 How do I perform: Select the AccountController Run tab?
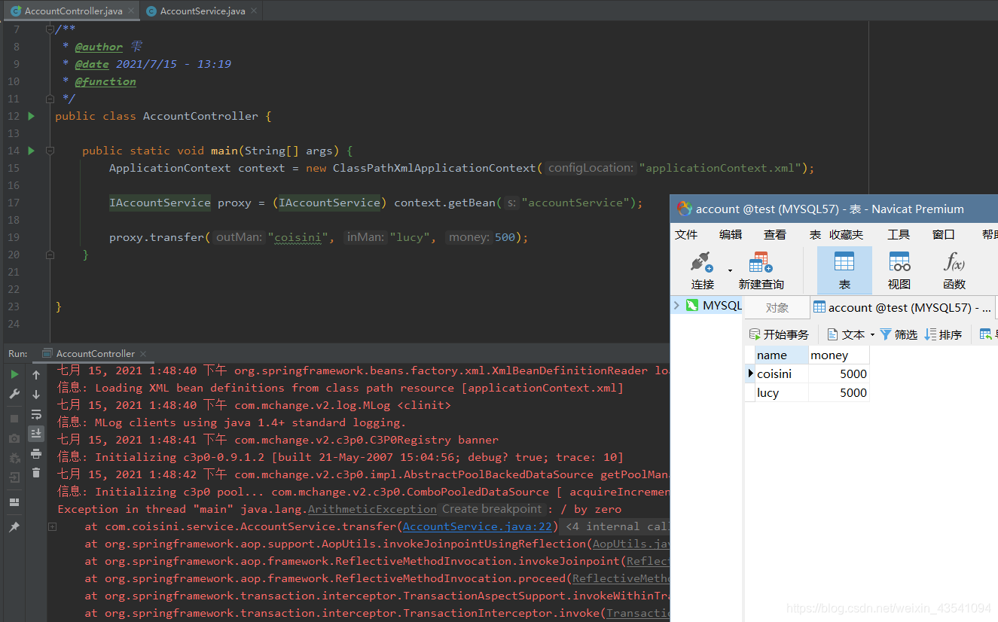95,354
